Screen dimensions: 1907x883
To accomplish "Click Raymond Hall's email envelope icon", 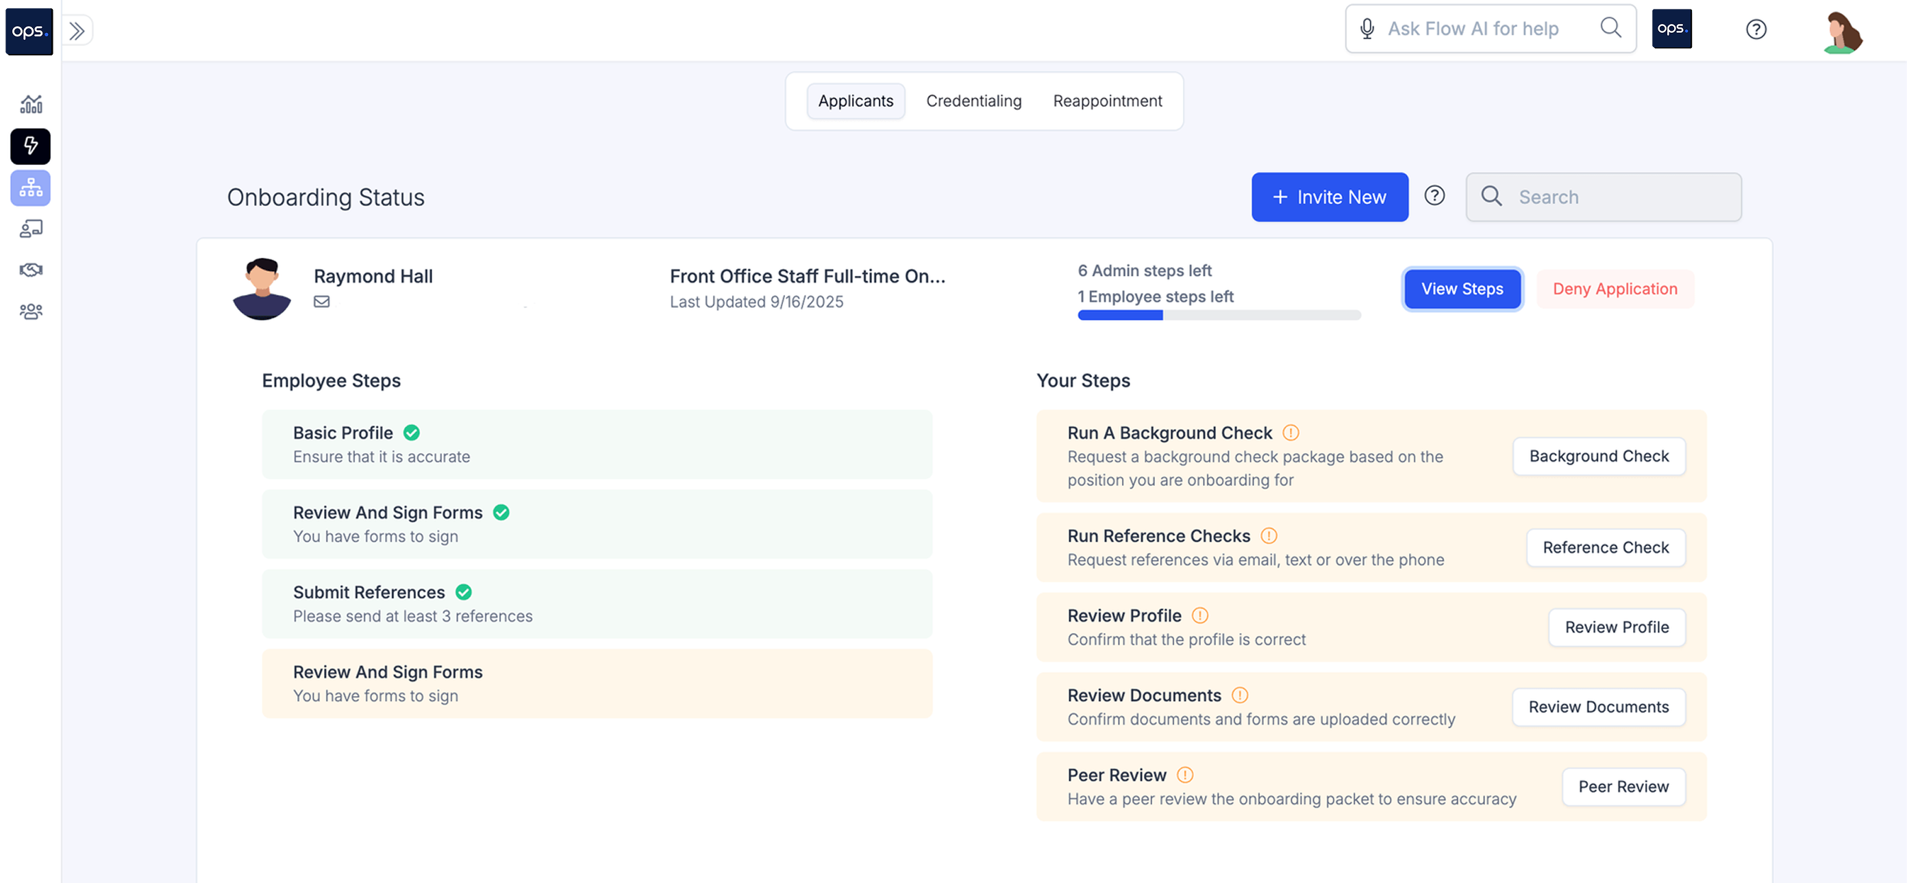I will [321, 302].
